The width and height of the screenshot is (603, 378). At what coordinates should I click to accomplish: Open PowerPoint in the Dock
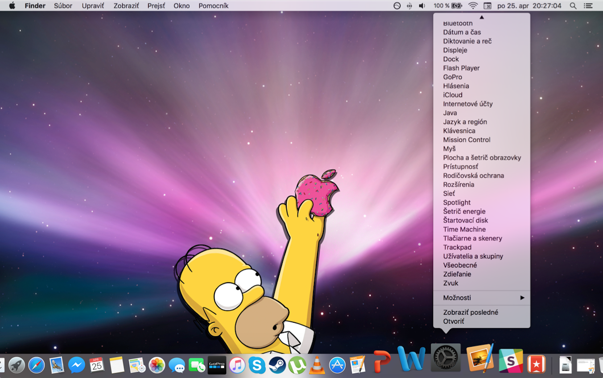(x=381, y=361)
